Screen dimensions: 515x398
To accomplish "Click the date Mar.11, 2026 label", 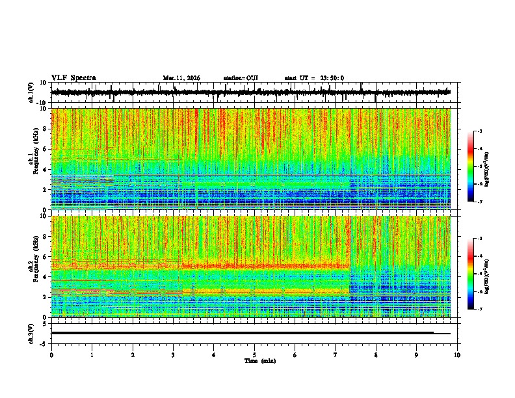I will click(181, 78).
